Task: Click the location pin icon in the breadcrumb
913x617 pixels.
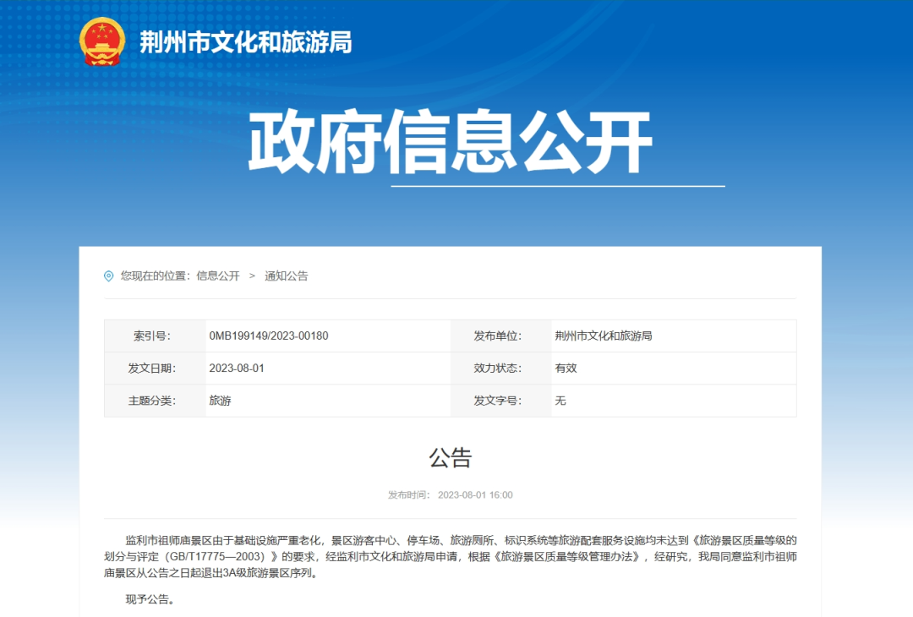Action: pyautogui.click(x=107, y=276)
